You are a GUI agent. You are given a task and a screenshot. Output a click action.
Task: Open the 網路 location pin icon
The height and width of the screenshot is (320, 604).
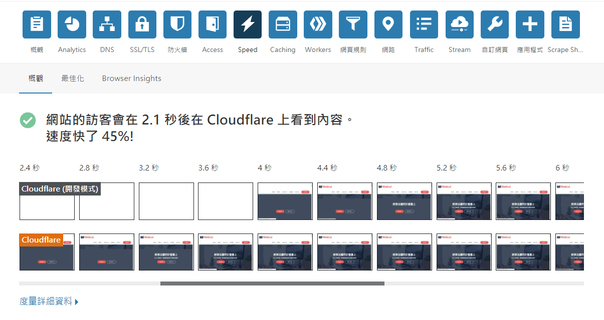point(388,24)
